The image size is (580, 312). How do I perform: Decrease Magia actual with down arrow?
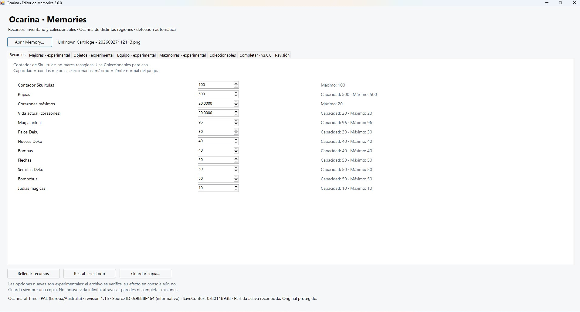coord(236,124)
